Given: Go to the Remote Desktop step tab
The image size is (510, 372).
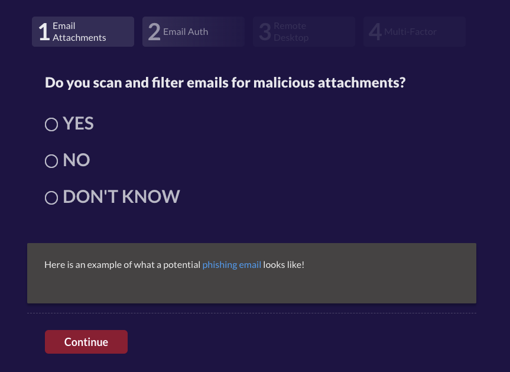Looking at the screenshot, I should tap(304, 31).
